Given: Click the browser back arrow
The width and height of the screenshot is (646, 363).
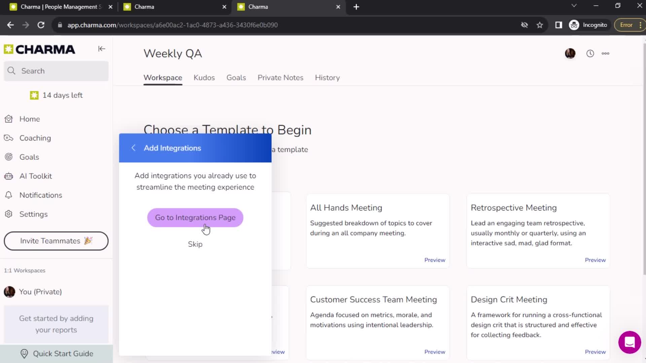Looking at the screenshot, I should click(x=10, y=25).
